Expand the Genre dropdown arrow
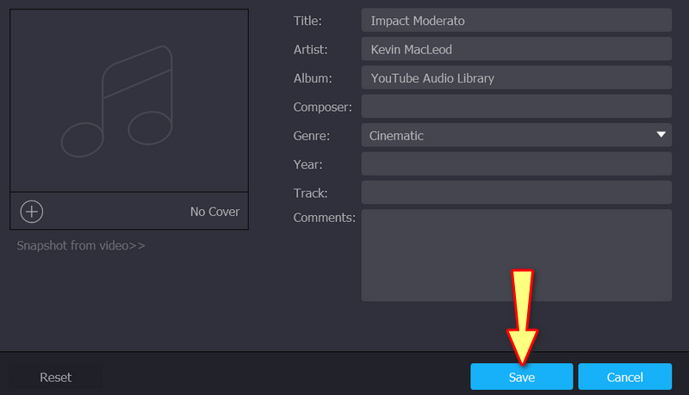The height and width of the screenshot is (395, 689). pyautogui.click(x=661, y=135)
